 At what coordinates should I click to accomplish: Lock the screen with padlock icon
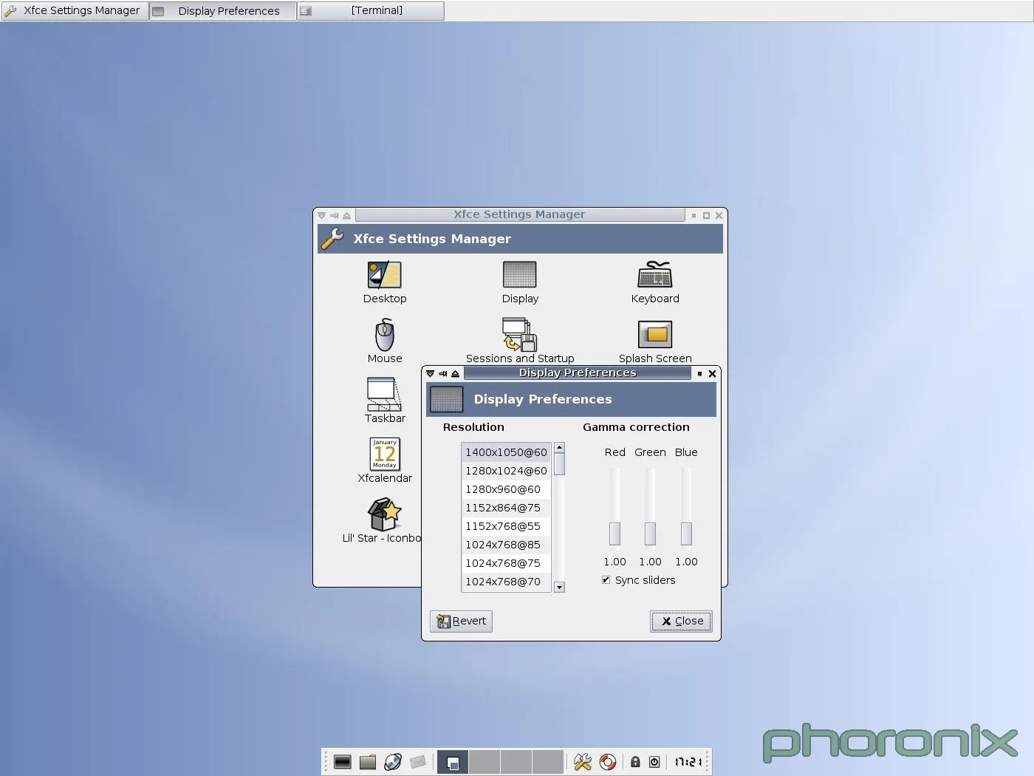[x=635, y=762]
